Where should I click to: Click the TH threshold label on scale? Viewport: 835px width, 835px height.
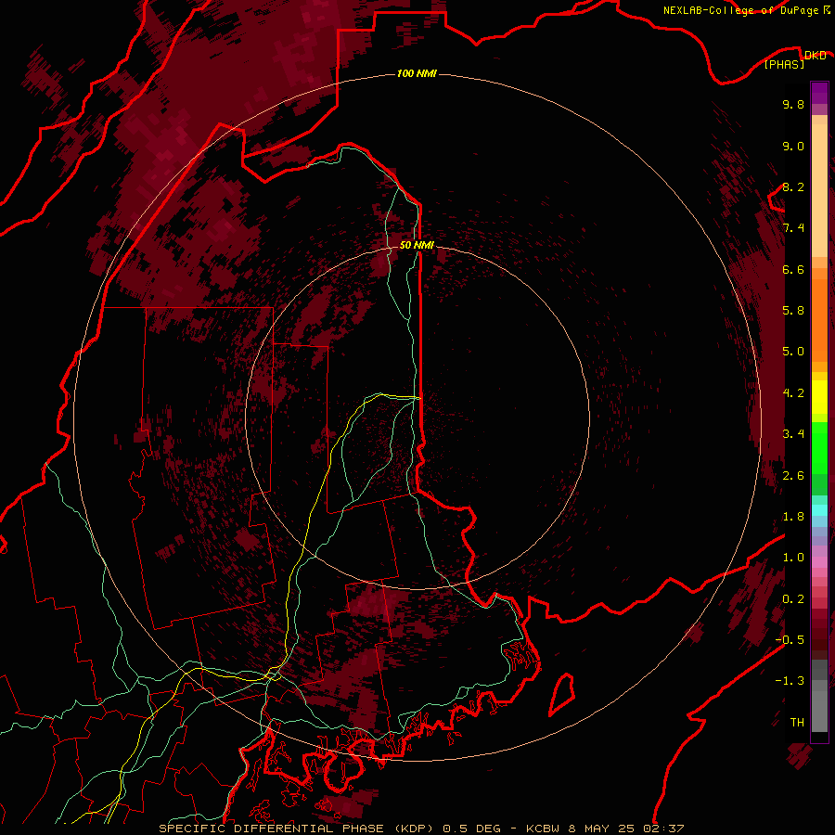point(797,723)
